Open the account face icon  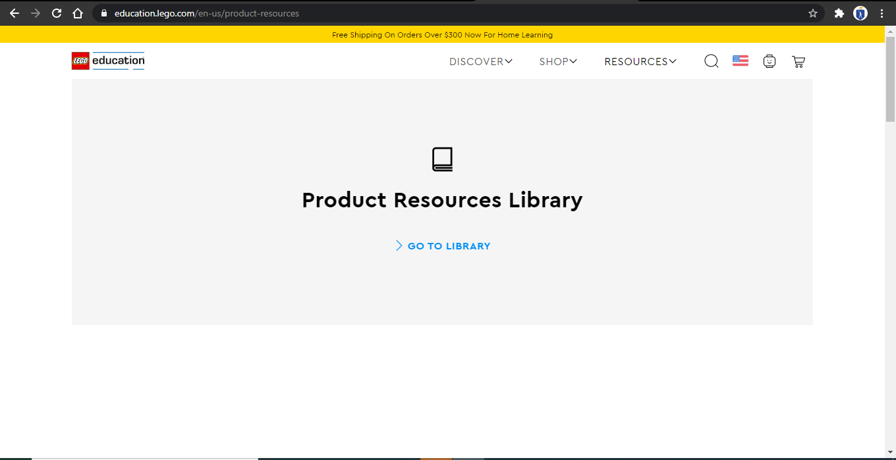point(769,61)
